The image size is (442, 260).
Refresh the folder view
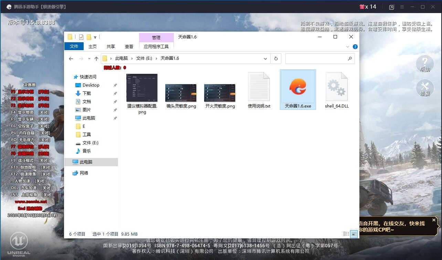[x=276, y=58]
